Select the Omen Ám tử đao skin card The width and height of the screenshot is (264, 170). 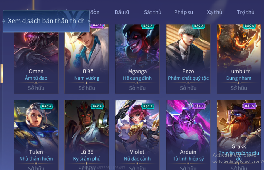point(36,62)
